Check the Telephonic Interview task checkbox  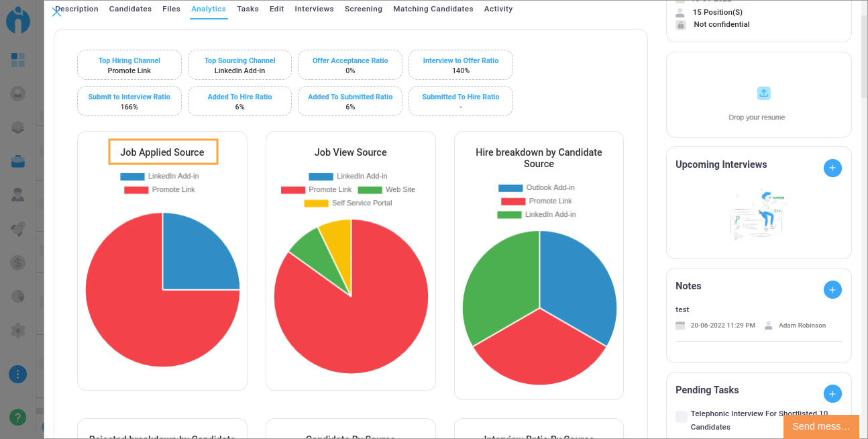pos(682,417)
